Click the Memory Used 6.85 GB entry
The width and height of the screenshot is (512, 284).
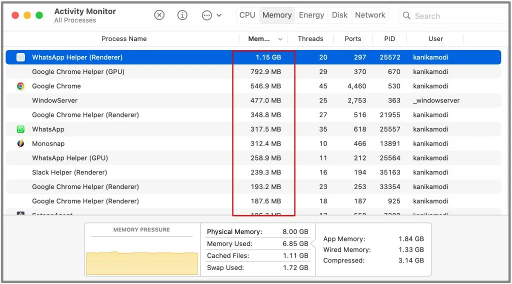click(x=257, y=244)
